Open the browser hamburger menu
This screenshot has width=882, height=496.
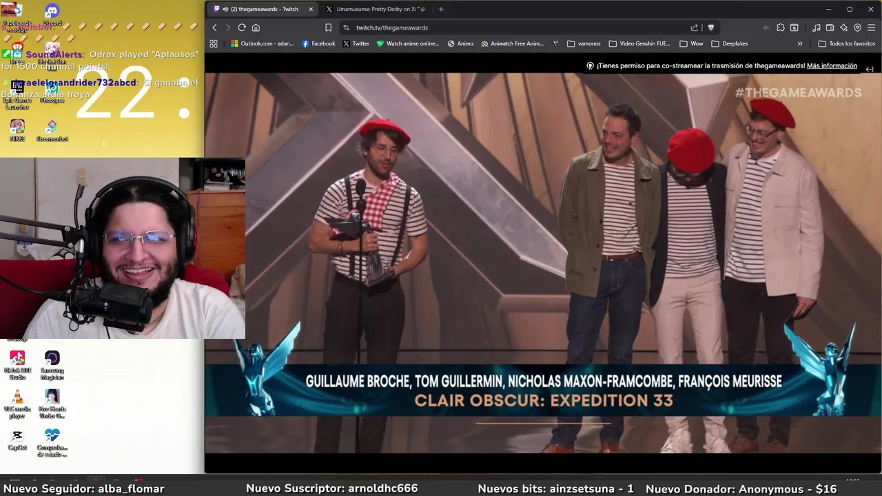click(872, 28)
